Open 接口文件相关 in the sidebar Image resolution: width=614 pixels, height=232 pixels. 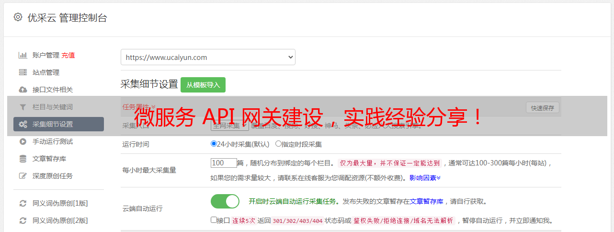click(x=53, y=90)
